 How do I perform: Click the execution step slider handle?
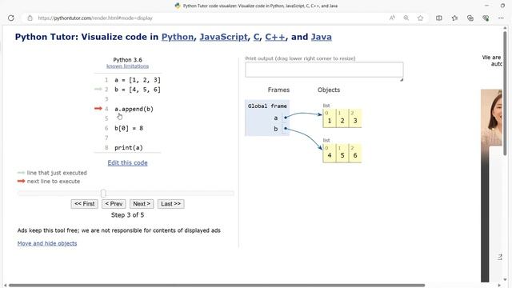103,194
